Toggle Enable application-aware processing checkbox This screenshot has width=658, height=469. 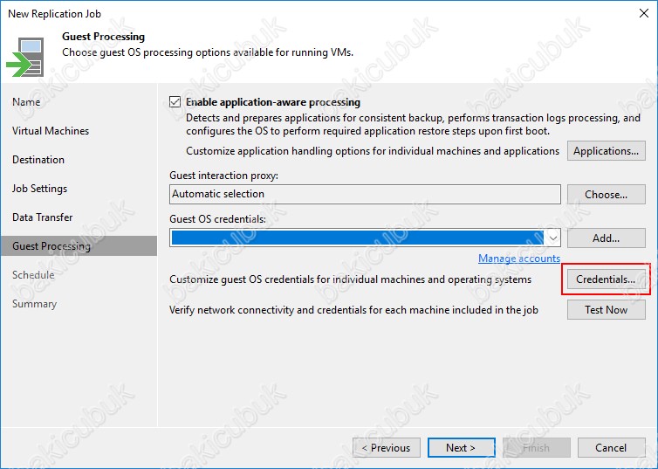coord(175,102)
